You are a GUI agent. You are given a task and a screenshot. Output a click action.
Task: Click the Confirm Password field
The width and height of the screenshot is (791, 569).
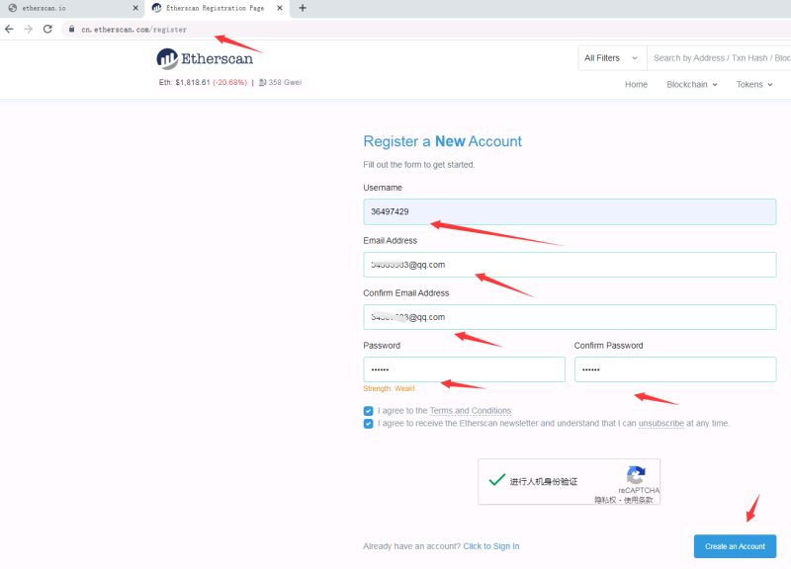[x=675, y=369]
